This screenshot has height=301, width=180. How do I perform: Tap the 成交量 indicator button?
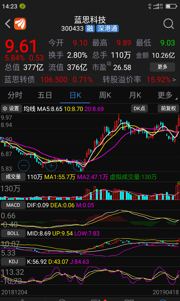13,177
